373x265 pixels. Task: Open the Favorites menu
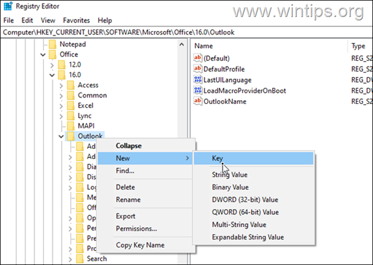coord(76,20)
